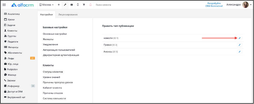This screenshot has height=104, width=254.
Task: Open Wazzup in the sidebar
Action: click(10, 75)
